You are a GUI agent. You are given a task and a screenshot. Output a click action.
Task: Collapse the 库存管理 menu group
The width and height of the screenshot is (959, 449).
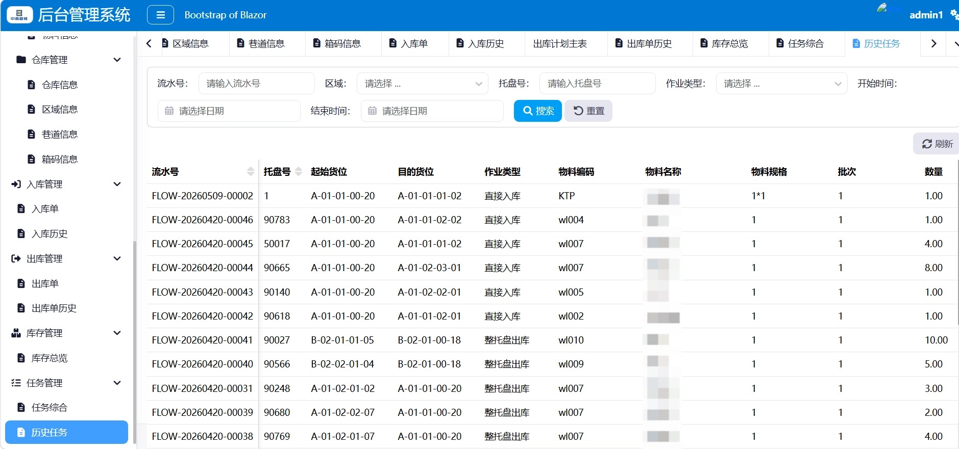[117, 333]
